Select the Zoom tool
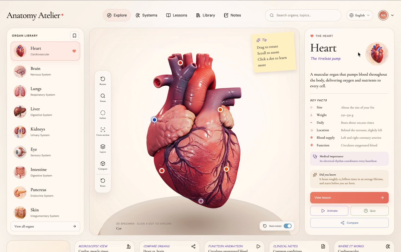The image size is (401, 252). click(x=103, y=97)
